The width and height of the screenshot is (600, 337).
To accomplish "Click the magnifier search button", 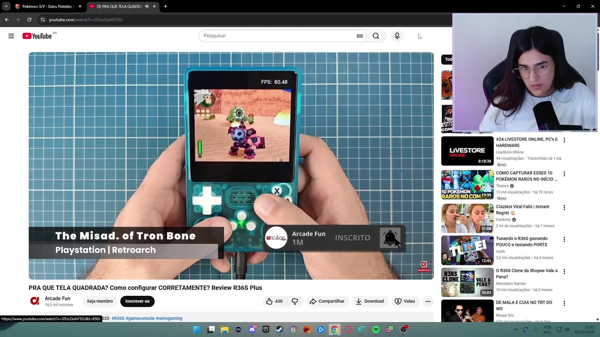I will pyautogui.click(x=376, y=36).
